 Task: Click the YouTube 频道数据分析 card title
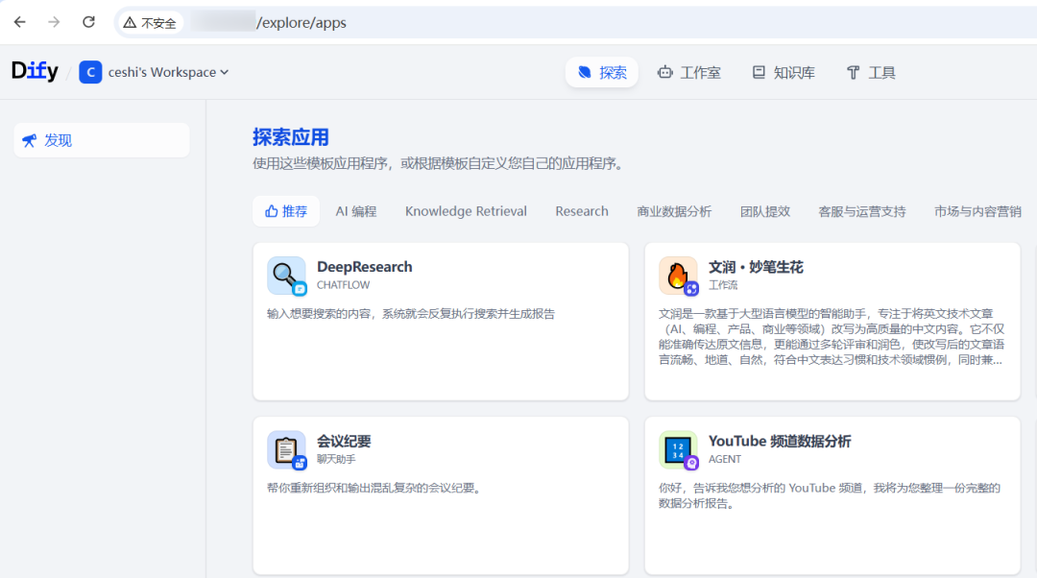pos(780,441)
